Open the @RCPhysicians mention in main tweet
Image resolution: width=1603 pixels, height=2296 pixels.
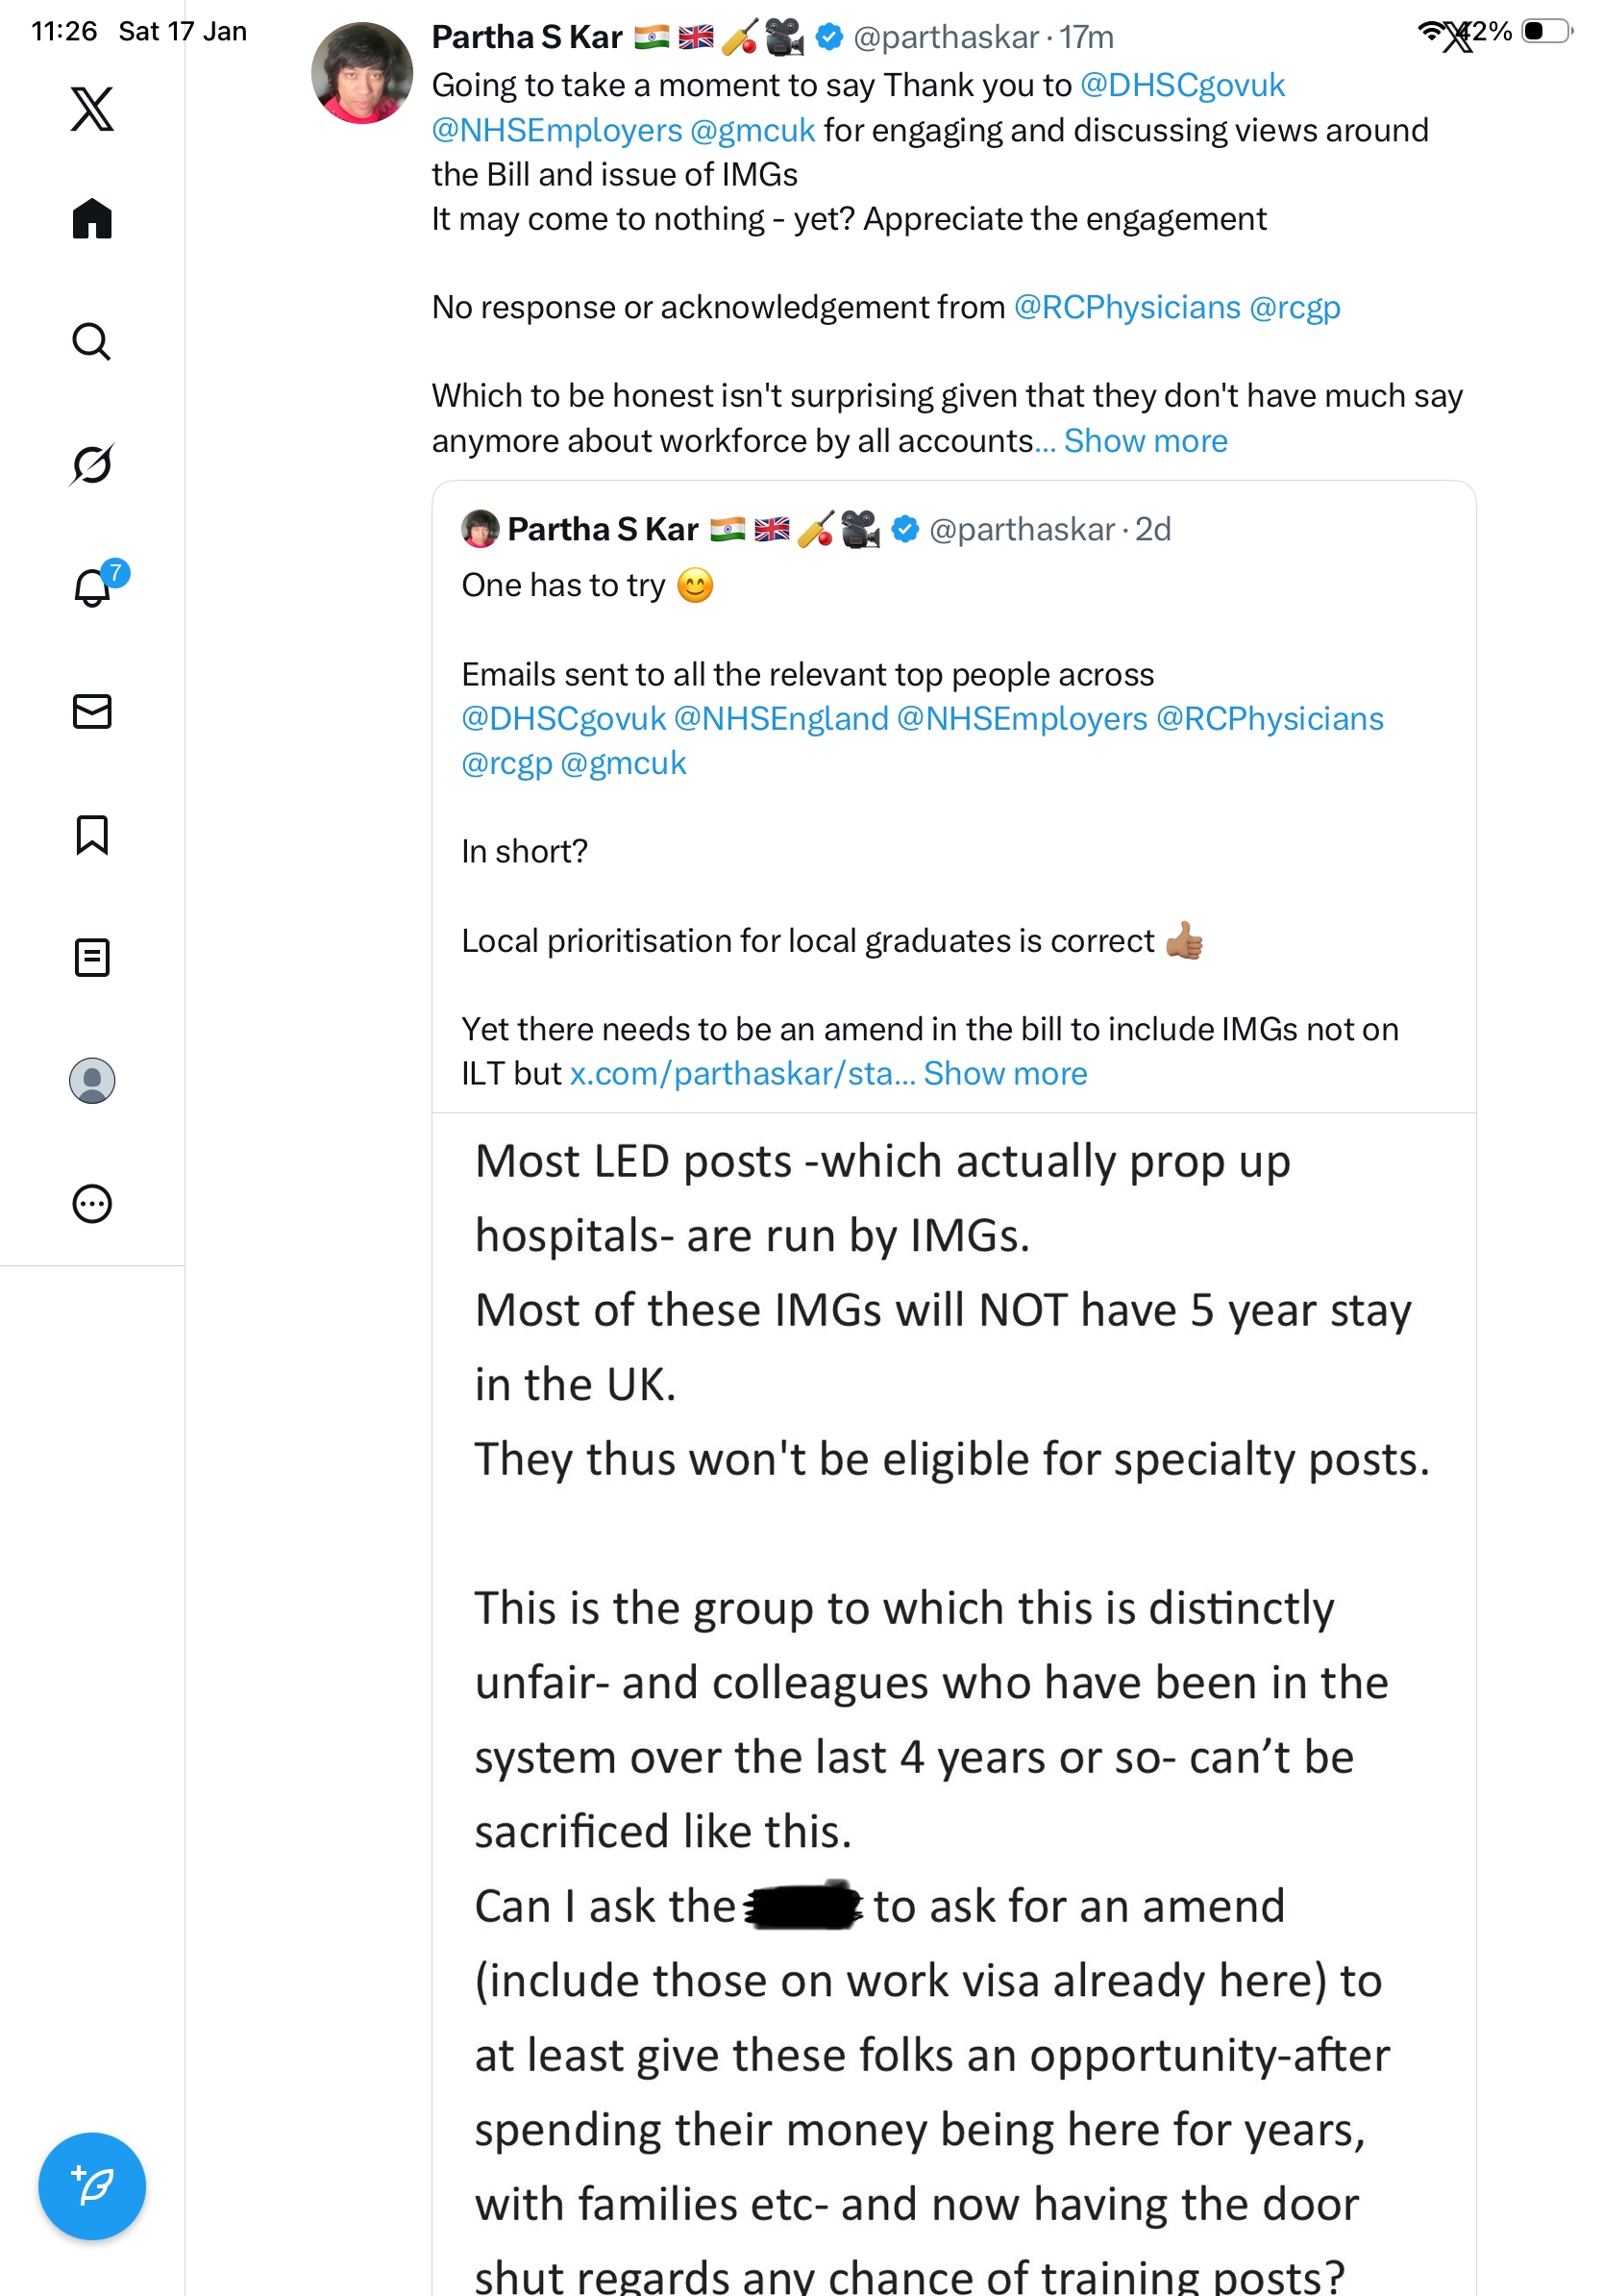1126,308
